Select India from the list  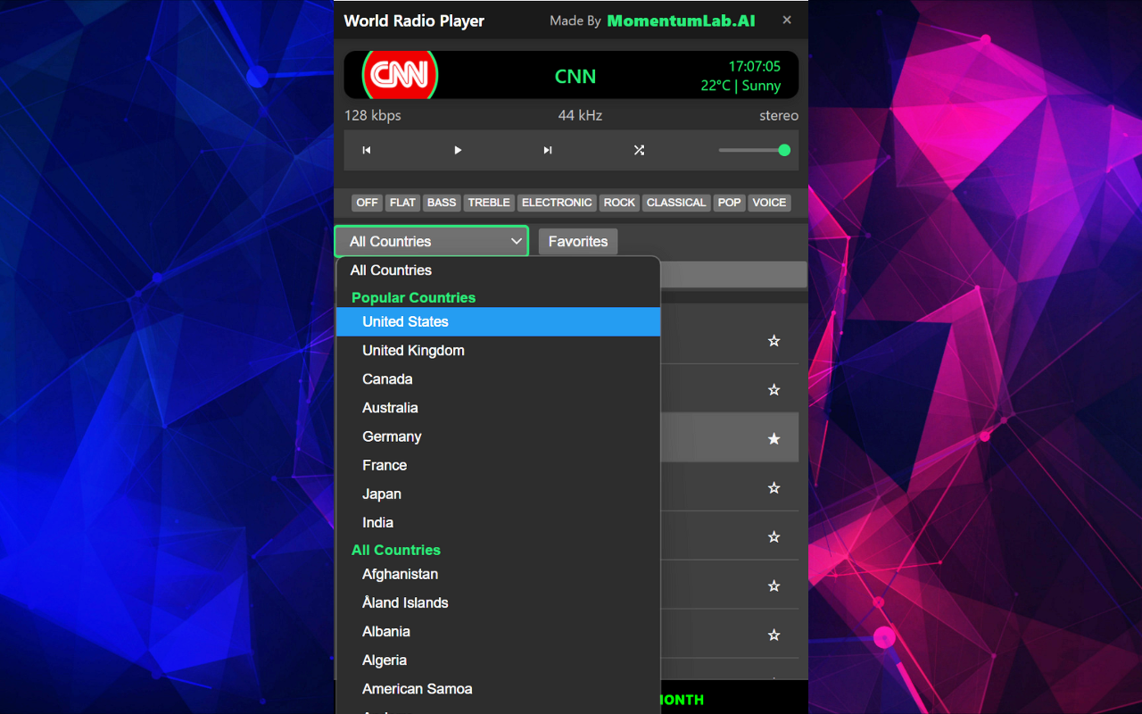tap(498, 522)
